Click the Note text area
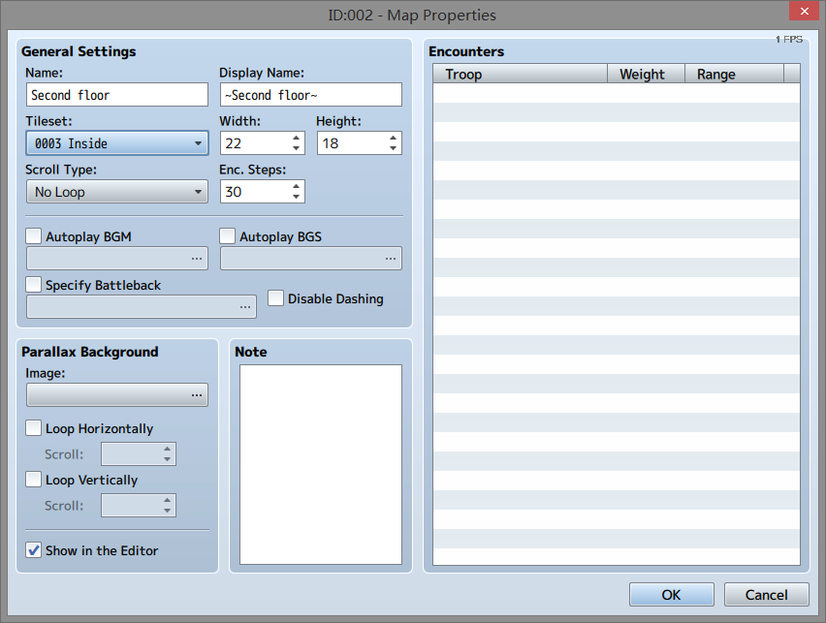This screenshot has height=623, width=826. point(321,464)
